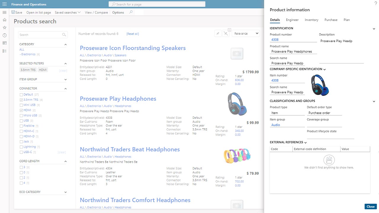Collapse the CATEGORY filter section
This screenshot has width=379, height=213.
coord(65,44)
